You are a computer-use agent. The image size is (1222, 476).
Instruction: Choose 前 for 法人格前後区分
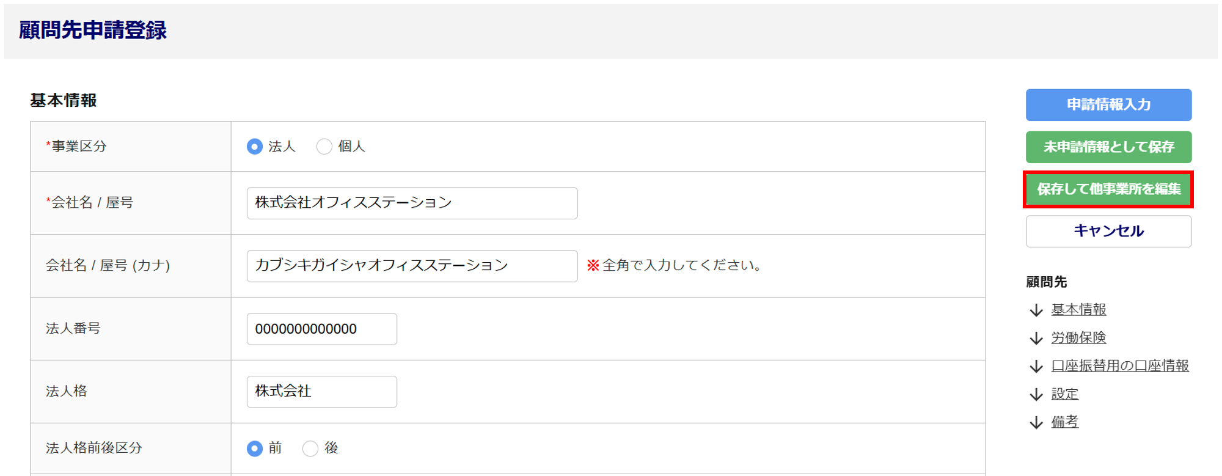point(255,449)
